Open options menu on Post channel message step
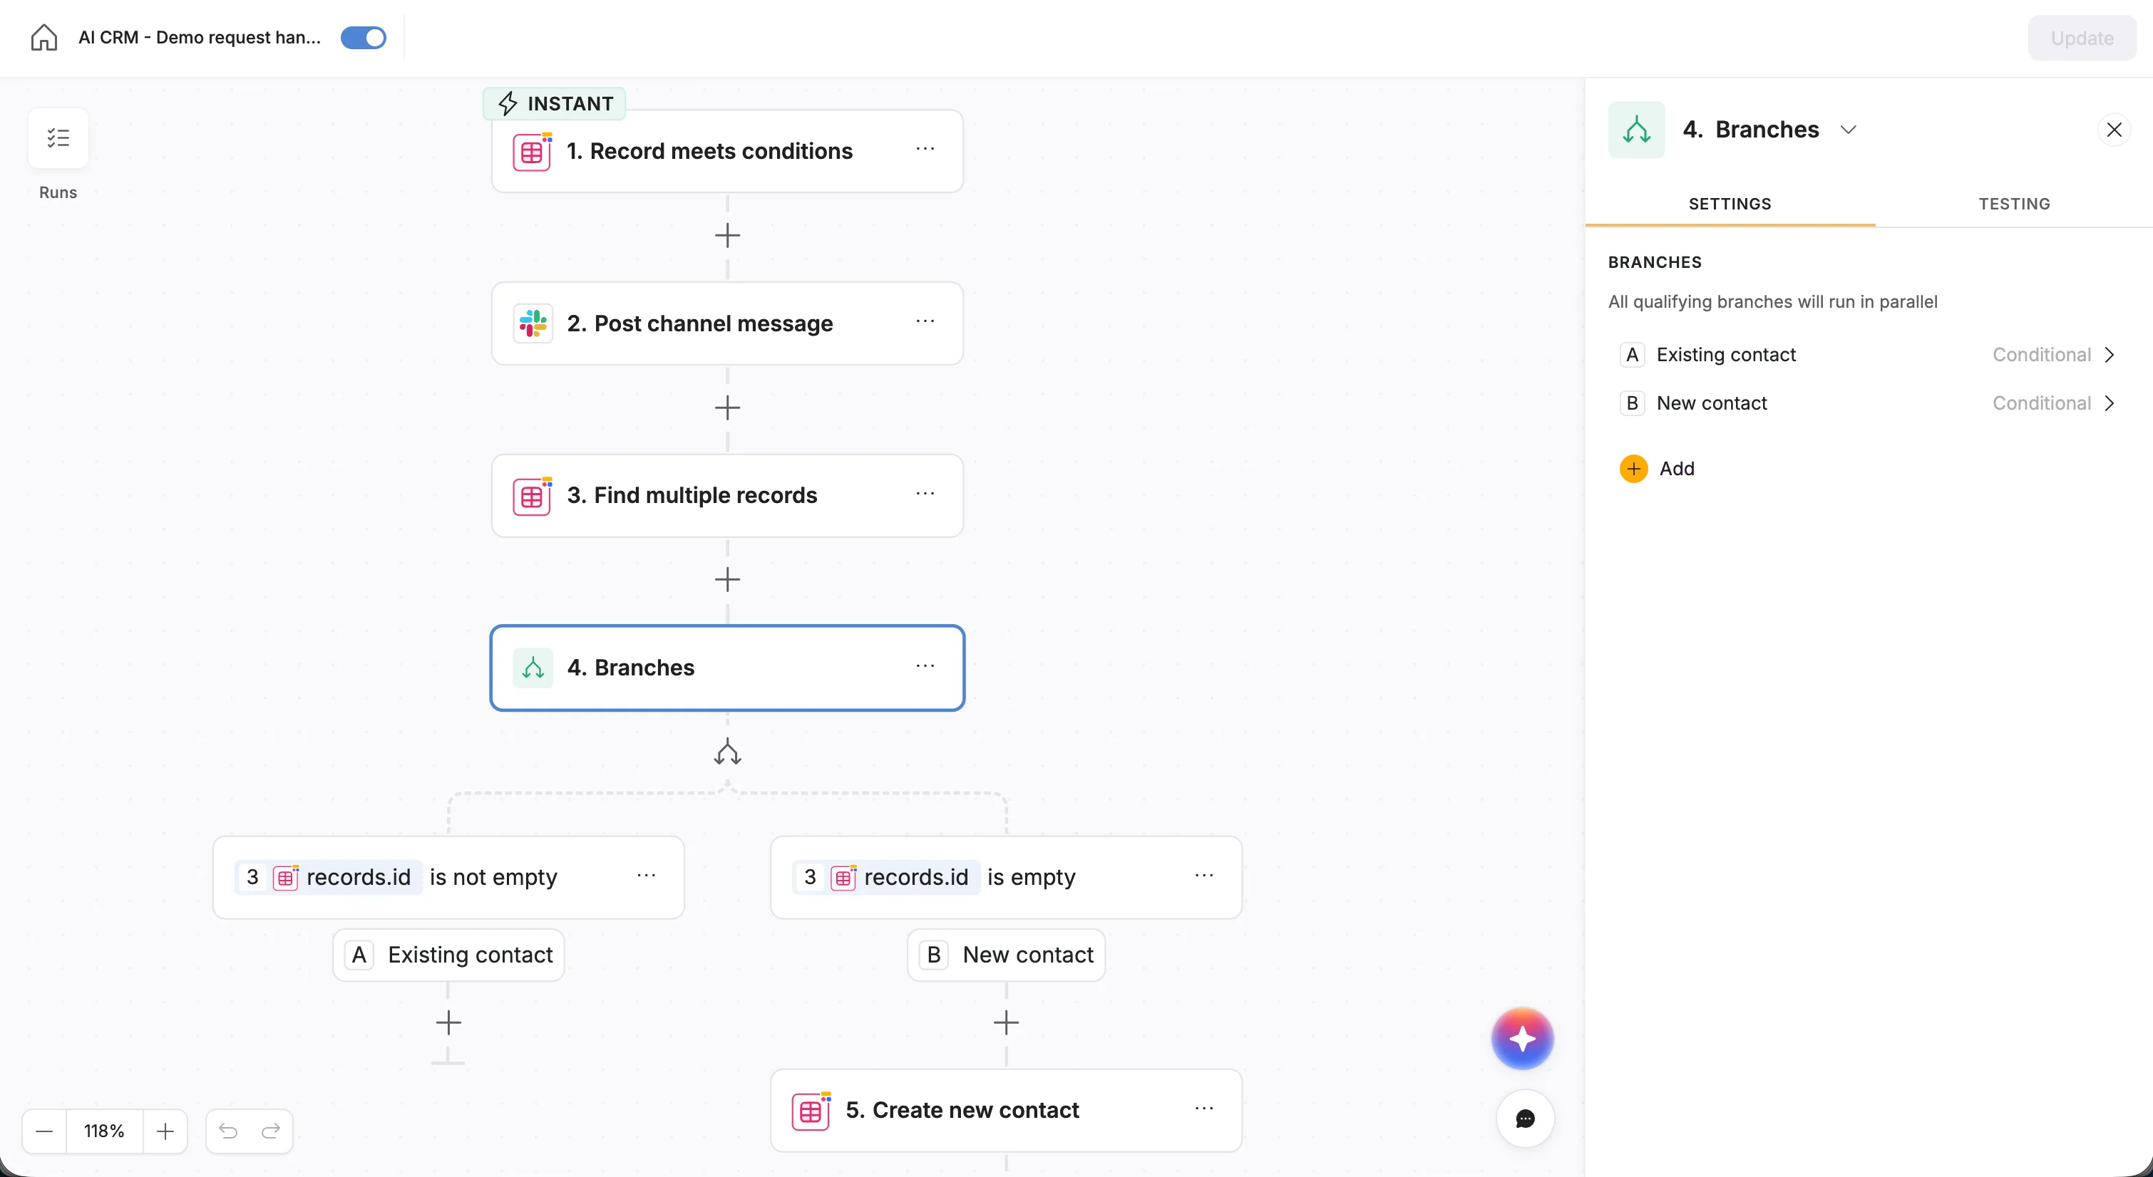 (x=926, y=321)
